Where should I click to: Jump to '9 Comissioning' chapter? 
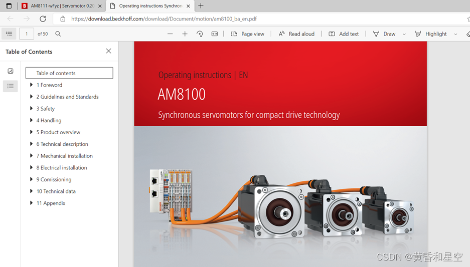pos(54,180)
